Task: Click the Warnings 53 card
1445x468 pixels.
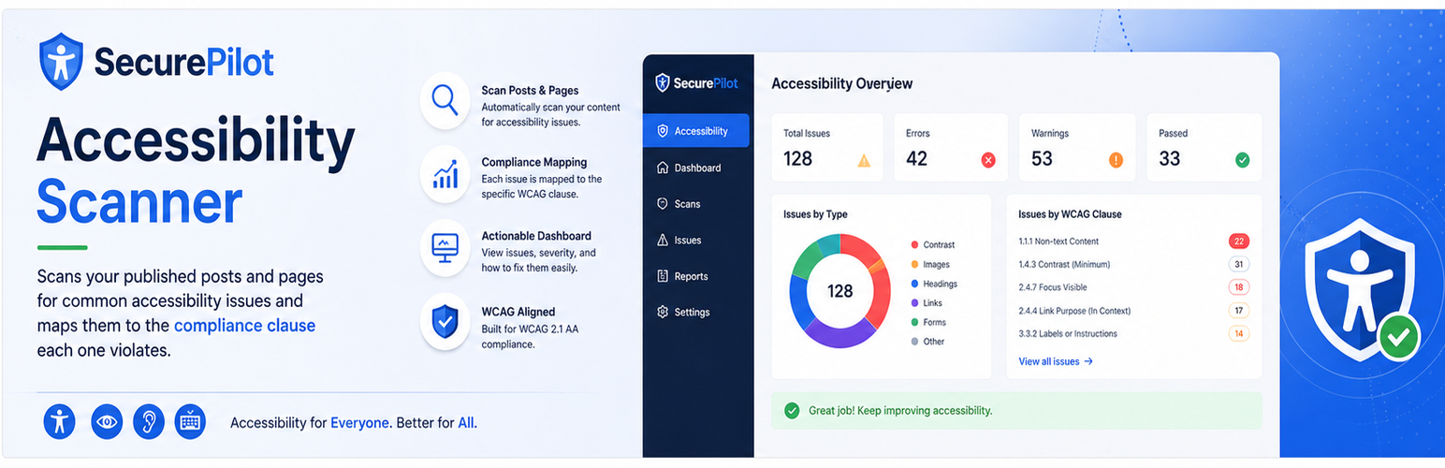Action: 1077,148
